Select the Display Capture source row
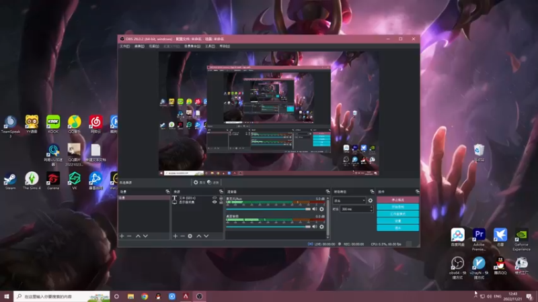The width and height of the screenshot is (538, 302). pyautogui.click(x=197, y=202)
